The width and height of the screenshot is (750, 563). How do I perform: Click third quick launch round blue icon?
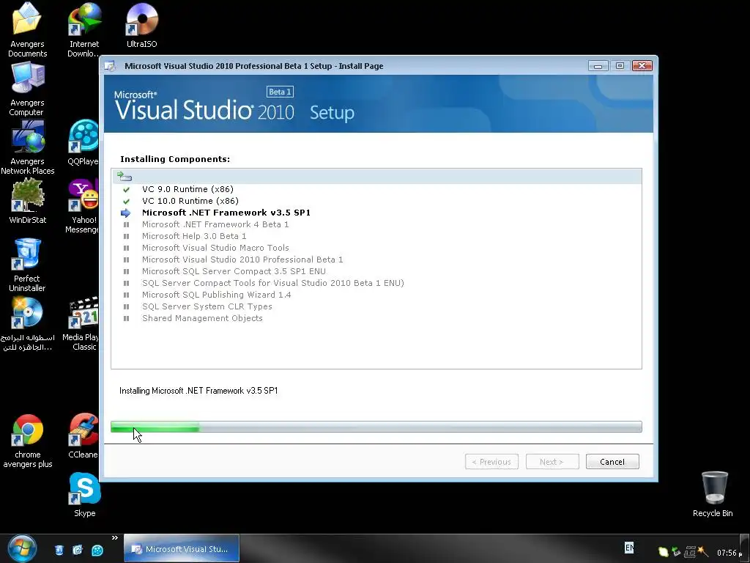click(x=97, y=550)
